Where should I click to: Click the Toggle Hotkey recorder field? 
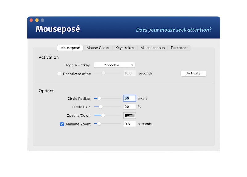point(114,65)
